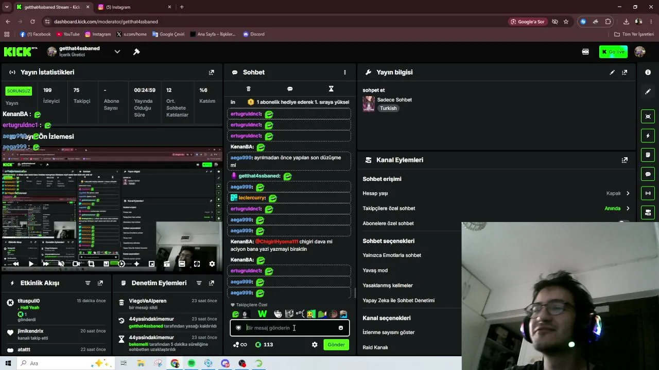Pop out the Yayın İstatistikleri panel
The image size is (659, 370).
(x=211, y=72)
